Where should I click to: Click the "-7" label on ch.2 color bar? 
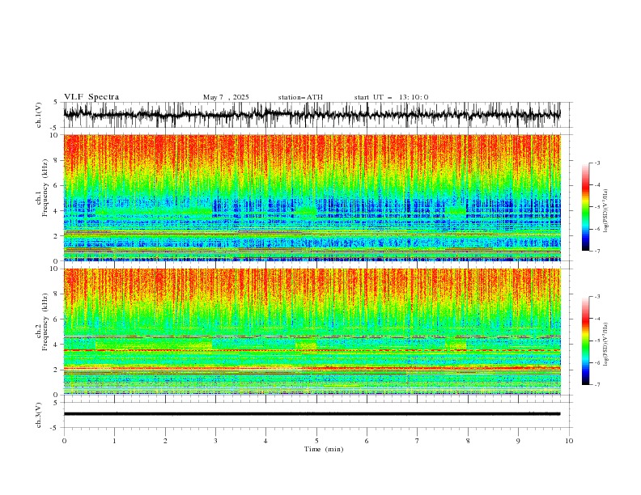pyautogui.click(x=597, y=385)
